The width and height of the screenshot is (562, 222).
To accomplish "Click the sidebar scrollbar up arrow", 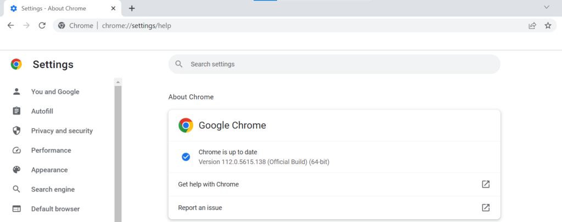I will [x=118, y=82].
